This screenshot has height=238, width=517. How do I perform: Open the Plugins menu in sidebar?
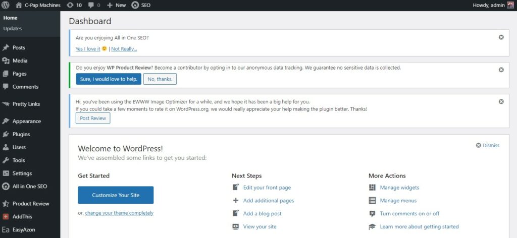point(21,134)
